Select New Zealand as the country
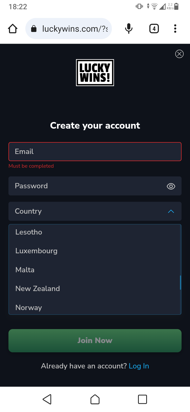 pos(38,288)
